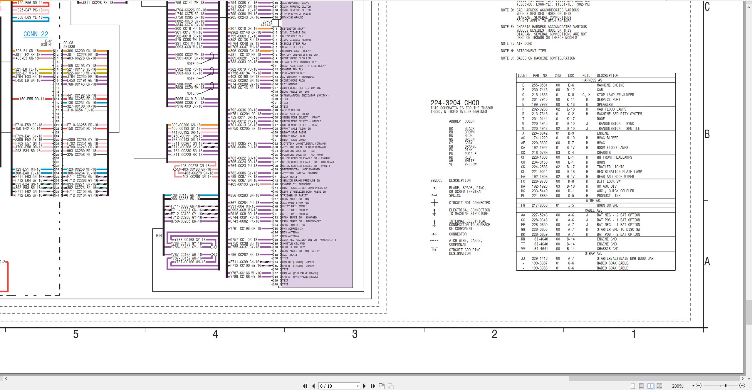The height and width of the screenshot is (390, 752).
Task: Click the E-C1 9X0141 connector label
Action: [x=47, y=43]
